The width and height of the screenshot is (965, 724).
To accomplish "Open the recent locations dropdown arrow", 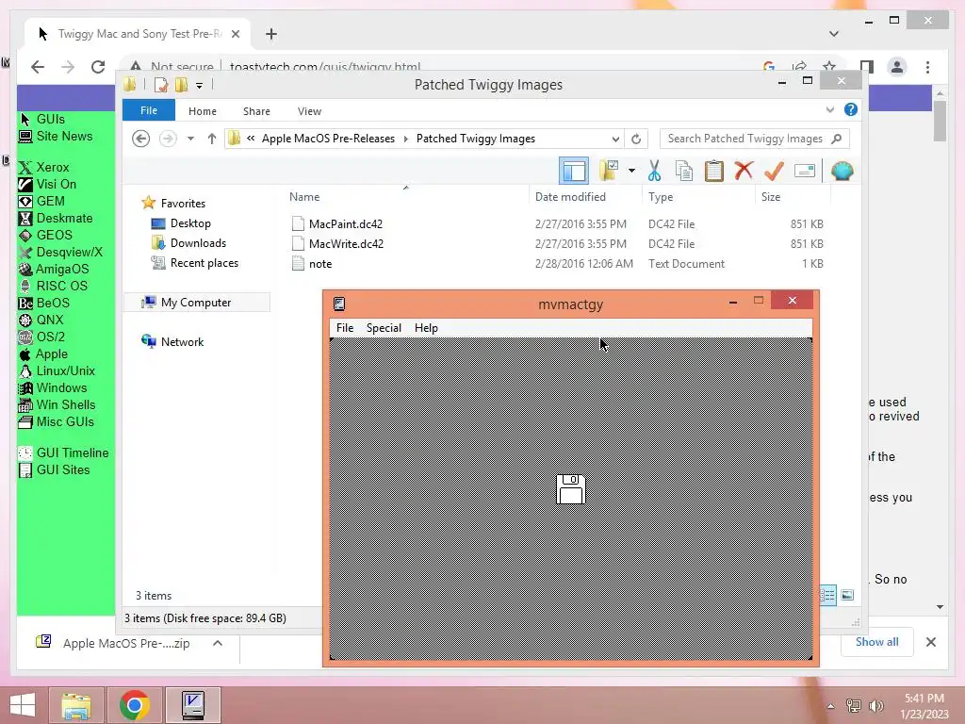I will [x=190, y=140].
